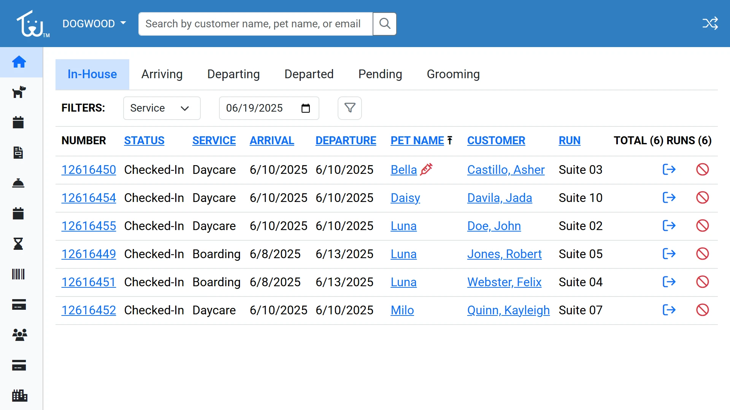Click the shuffle icon in top bar
This screenshot has height=410, width=730.
(710, 23)
